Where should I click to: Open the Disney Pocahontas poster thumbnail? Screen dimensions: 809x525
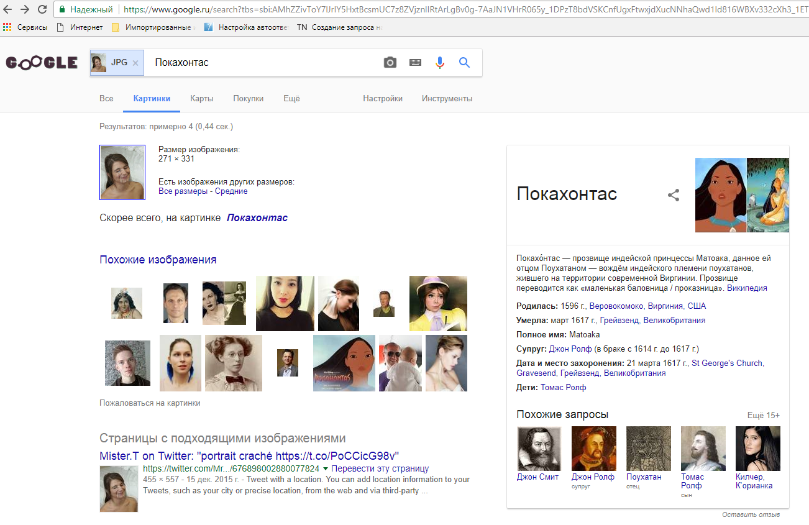point(344,363)
